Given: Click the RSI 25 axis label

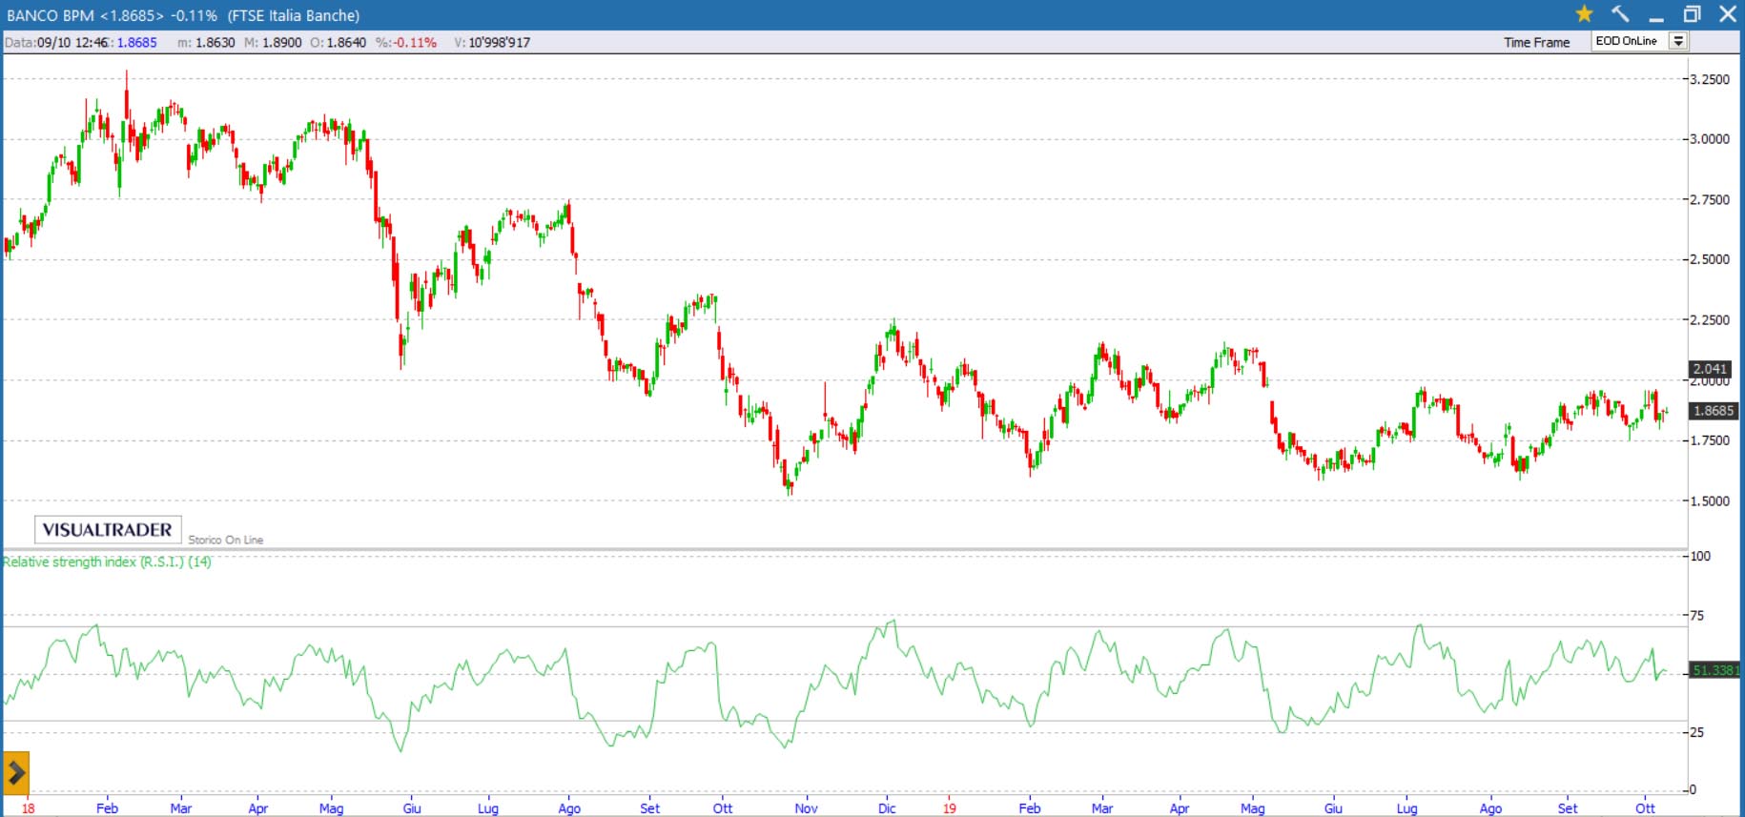Looking at the screenshot, I should (1696, 732).
